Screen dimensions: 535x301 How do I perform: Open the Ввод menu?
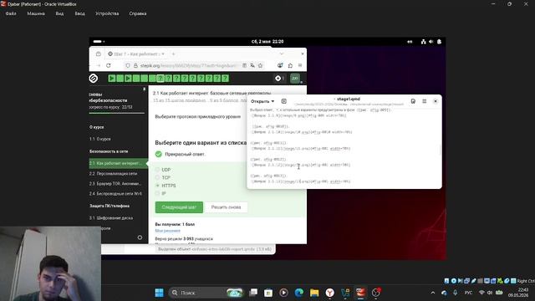click(x=80, y=13)
